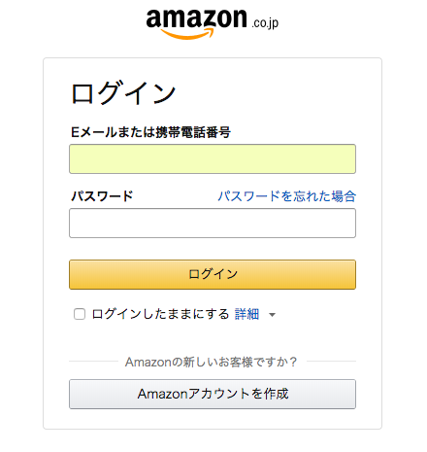Open the 詳細 details link

(246, 314)
